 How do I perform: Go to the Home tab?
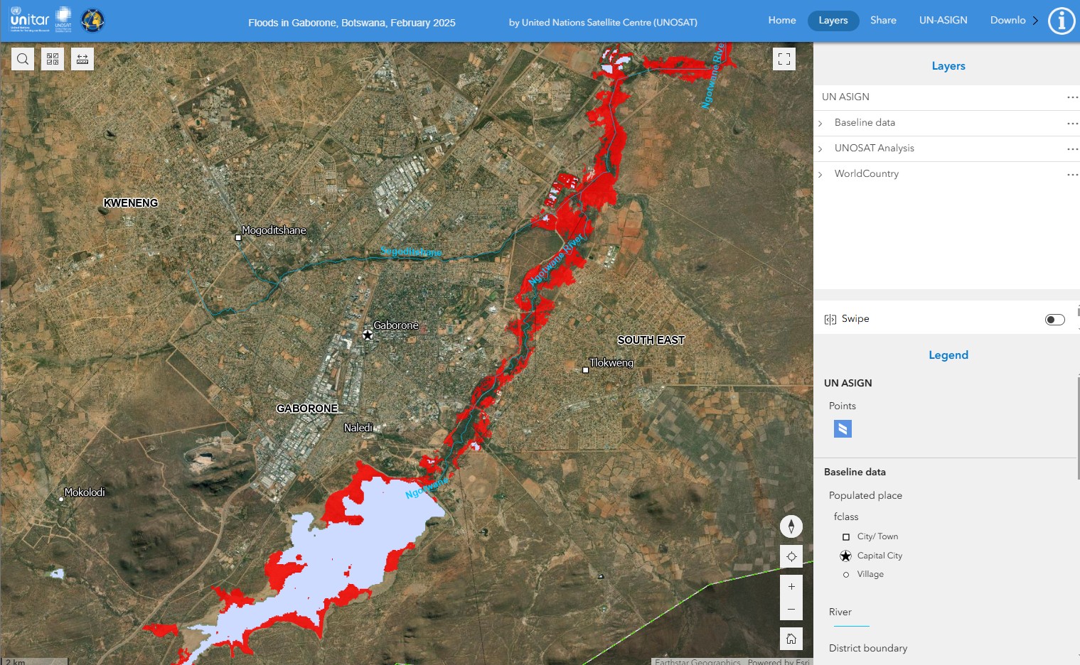pos(781,21)
